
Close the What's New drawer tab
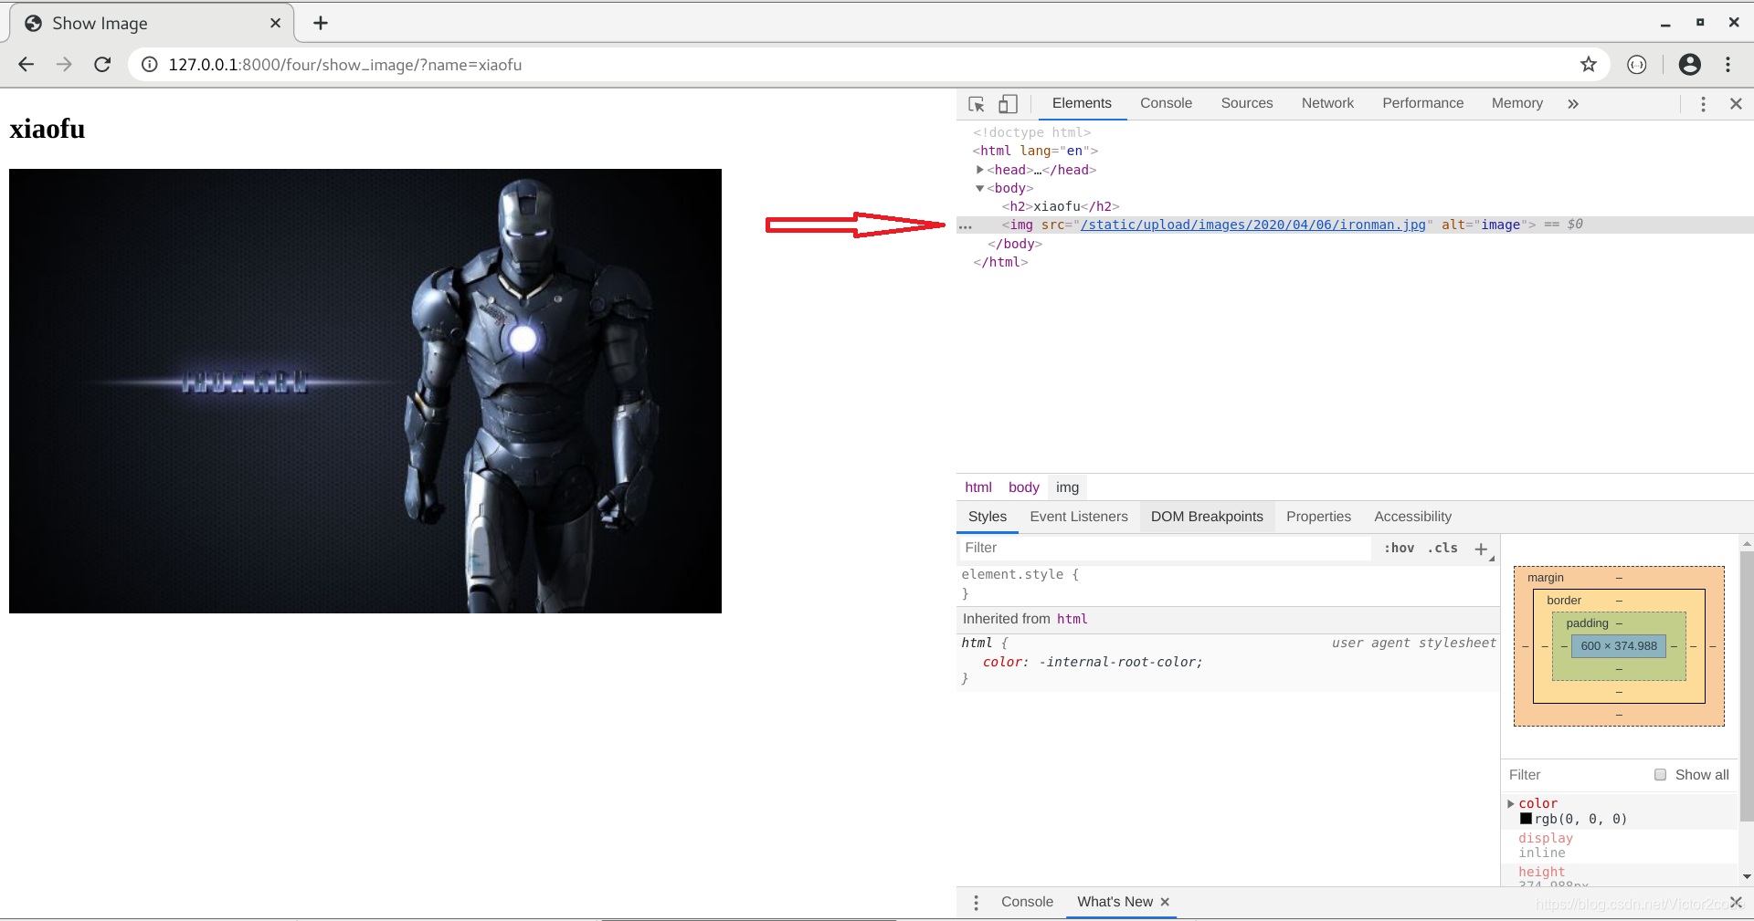point(1165,902)
